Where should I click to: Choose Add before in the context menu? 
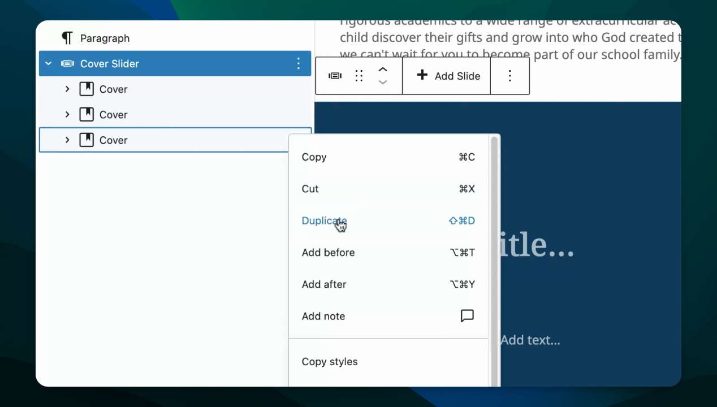pos(329,253)
